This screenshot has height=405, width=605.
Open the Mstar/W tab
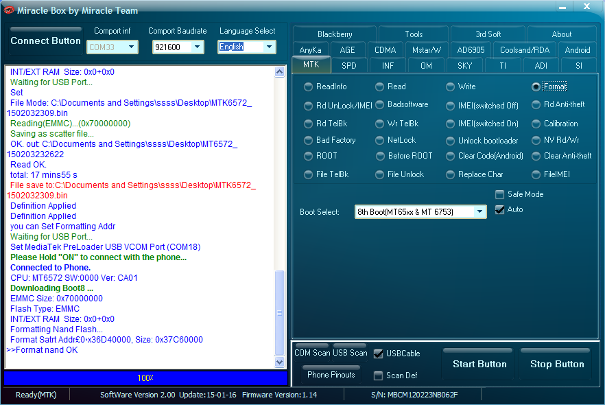point(427,50)
